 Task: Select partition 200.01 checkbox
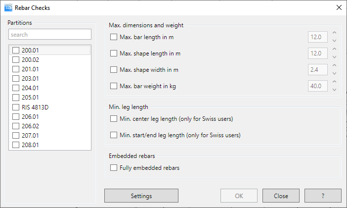pyautogui.click(x=16, y=50)
